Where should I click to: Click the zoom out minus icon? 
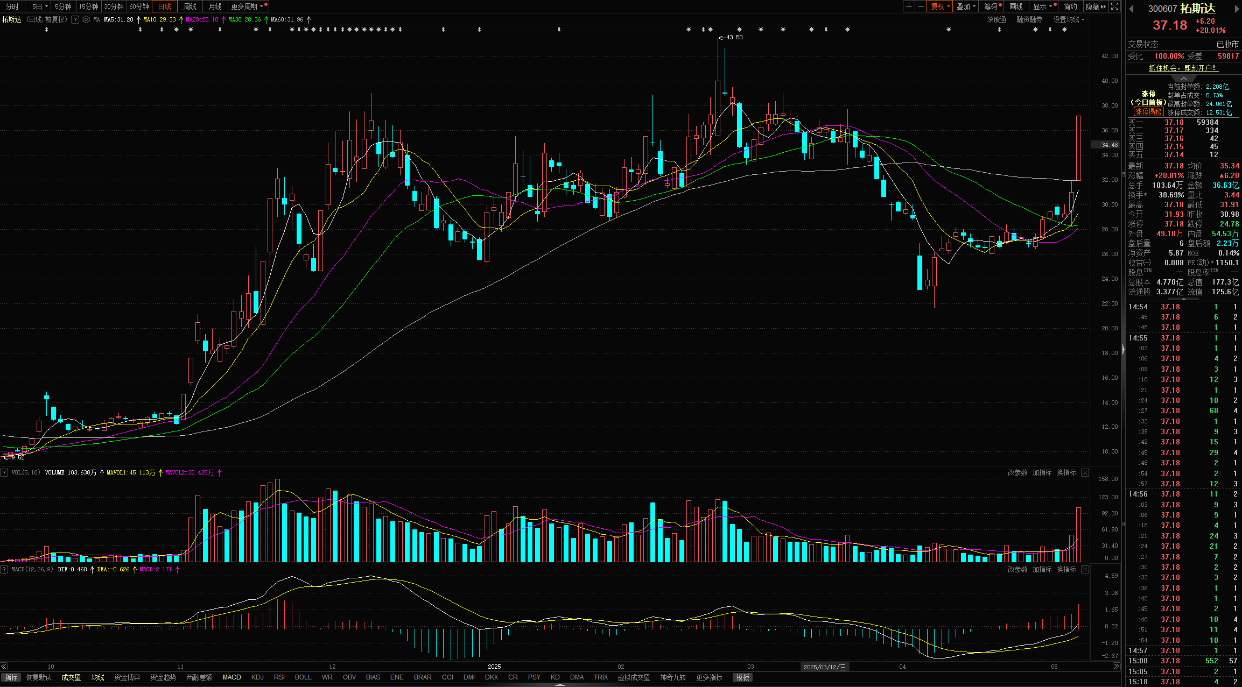[x=921, y=6]
